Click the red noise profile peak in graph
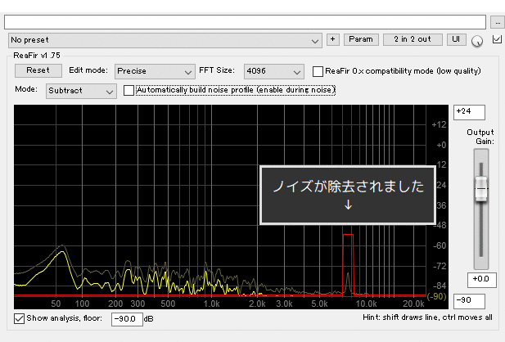Screen dimensions: 505x342 348,236
